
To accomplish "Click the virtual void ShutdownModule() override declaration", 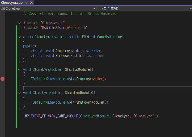I will tap(68, 56).
